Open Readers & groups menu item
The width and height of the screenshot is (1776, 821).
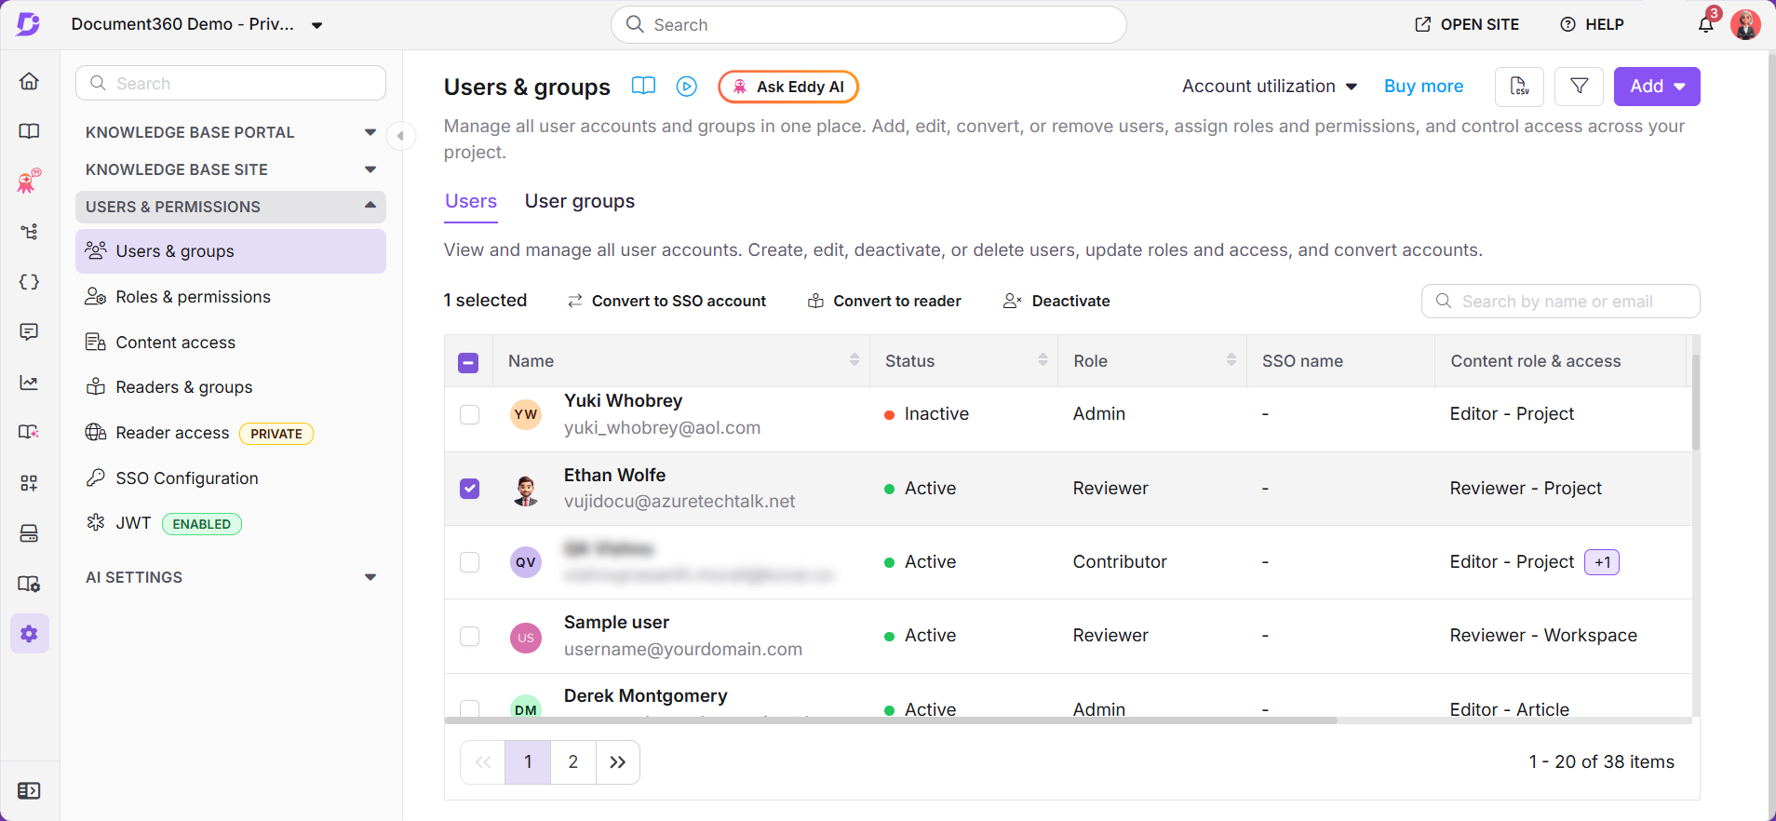(231, 387)
